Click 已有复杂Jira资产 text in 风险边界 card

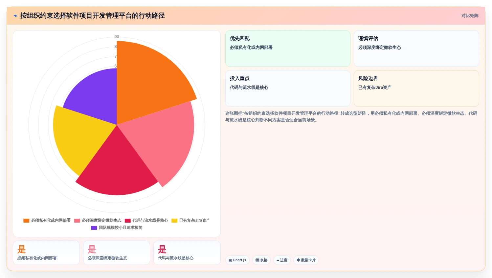point(375,88)
